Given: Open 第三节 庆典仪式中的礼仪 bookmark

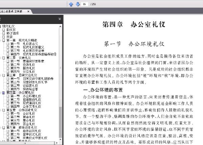Looking at the screenshot, I should click(29, 138).
